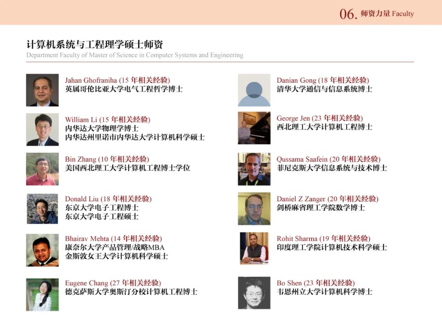The width and height of the screenshot is (442, 332).
Task: Select the name Danian Gong
Action: 296,80
